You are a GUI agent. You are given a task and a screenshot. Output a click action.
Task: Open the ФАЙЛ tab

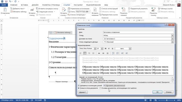coord(4,5)
